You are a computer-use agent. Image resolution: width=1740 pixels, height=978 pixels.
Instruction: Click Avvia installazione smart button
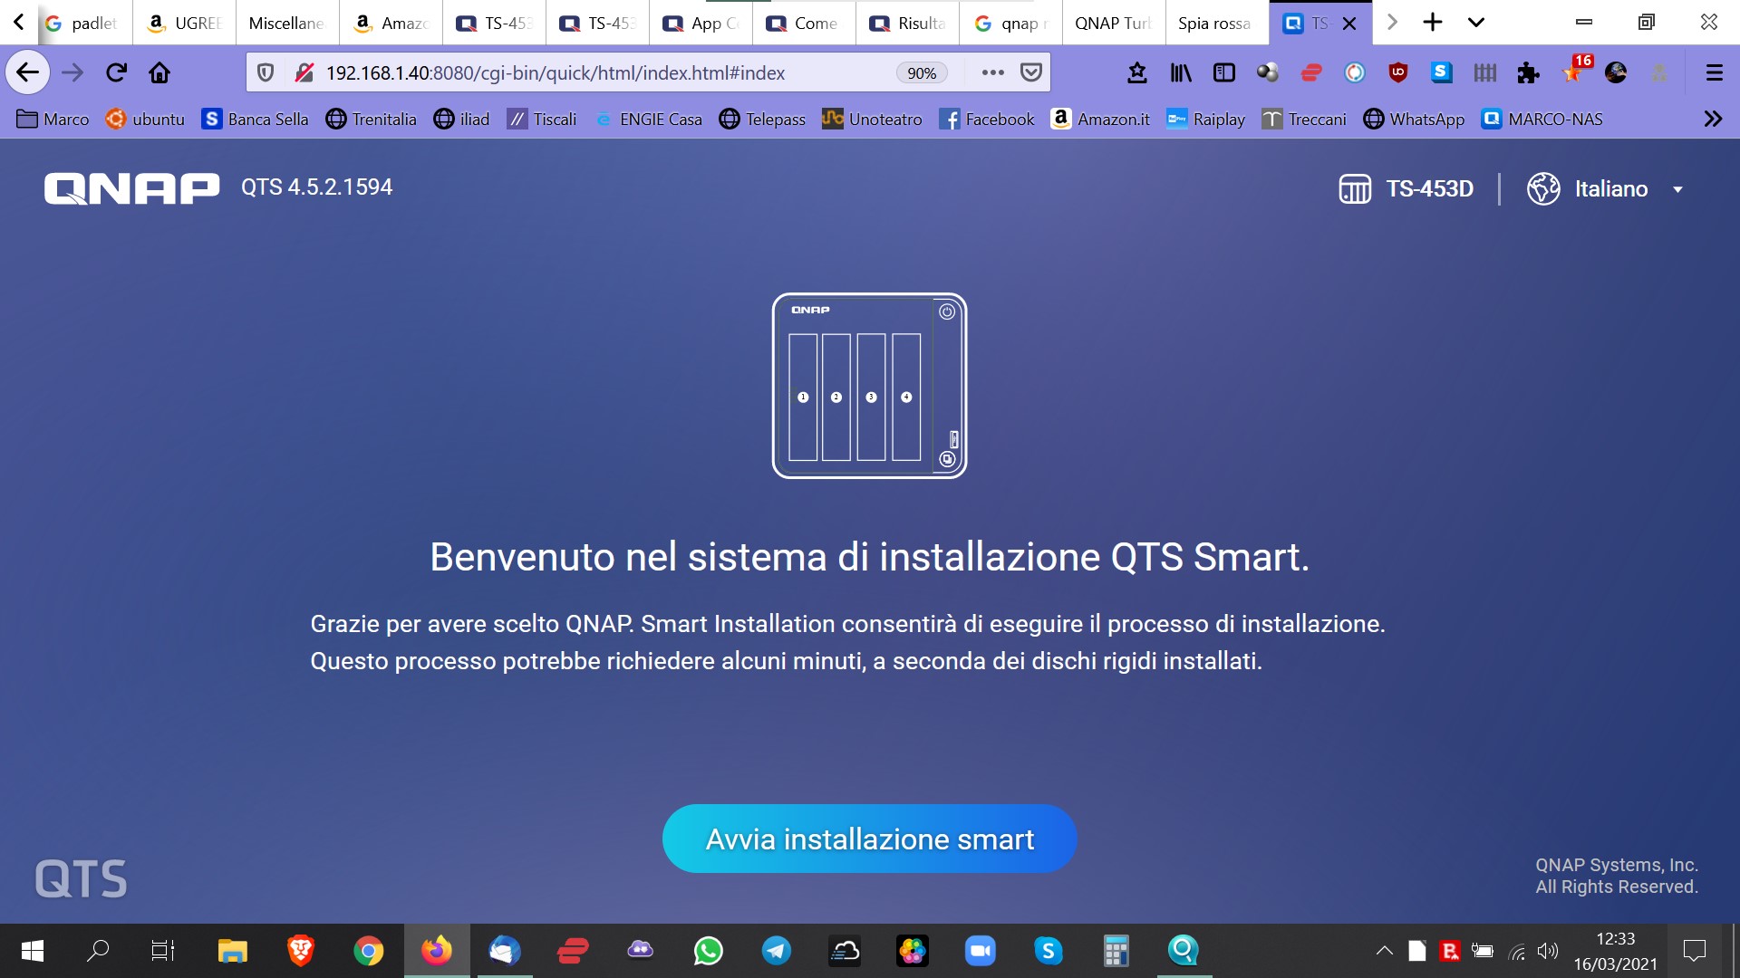click(x=869, y=839)
